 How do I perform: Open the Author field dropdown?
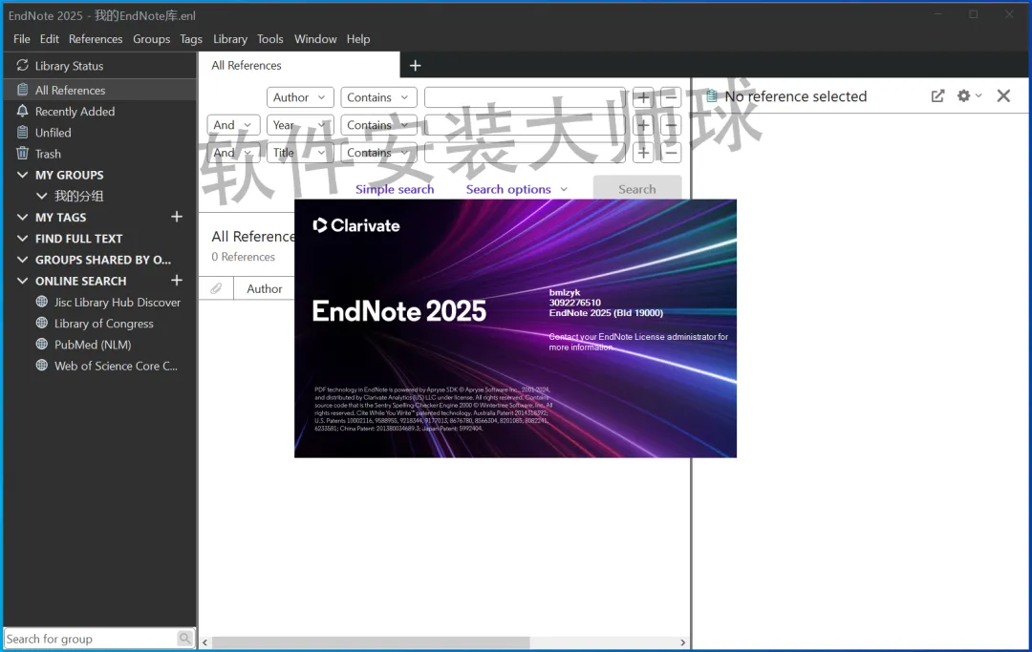tap(299, 97)
